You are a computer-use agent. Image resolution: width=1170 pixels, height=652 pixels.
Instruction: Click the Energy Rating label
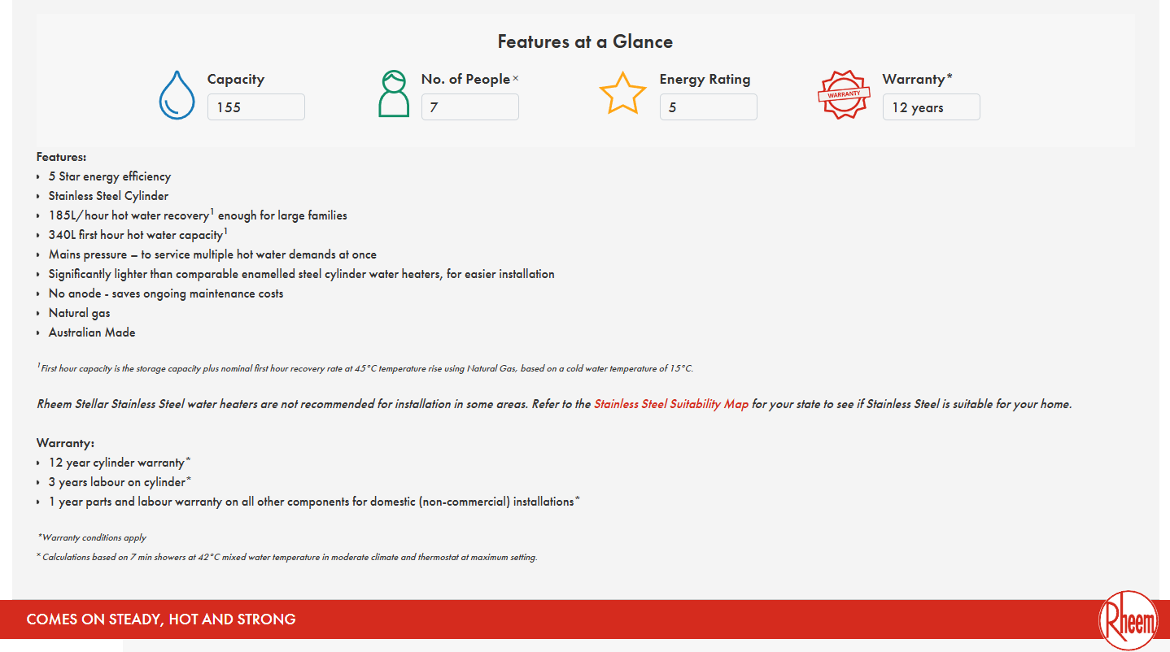tap(705, 80)
